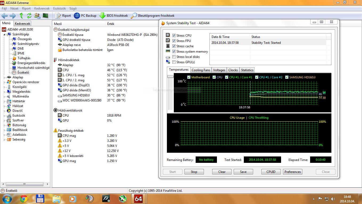
Task: Open the green monitor diagnostics toolbar icon
Action: coord(46,16)
